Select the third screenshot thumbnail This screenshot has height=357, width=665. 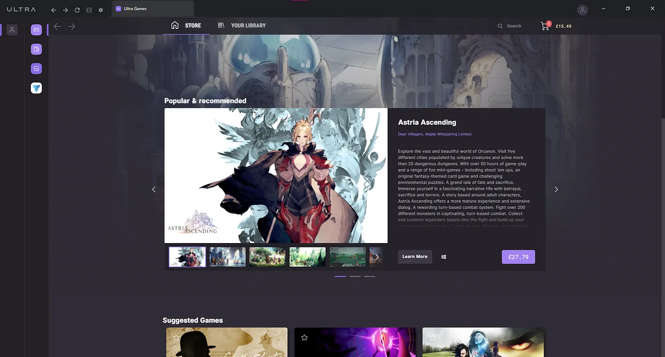click(x=267, y=257)
